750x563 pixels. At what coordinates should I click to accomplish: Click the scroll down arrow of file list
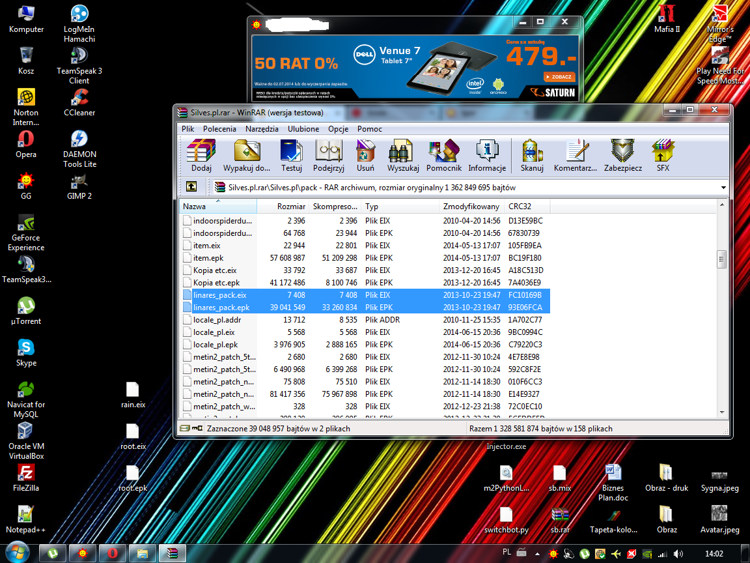(722, 412)
